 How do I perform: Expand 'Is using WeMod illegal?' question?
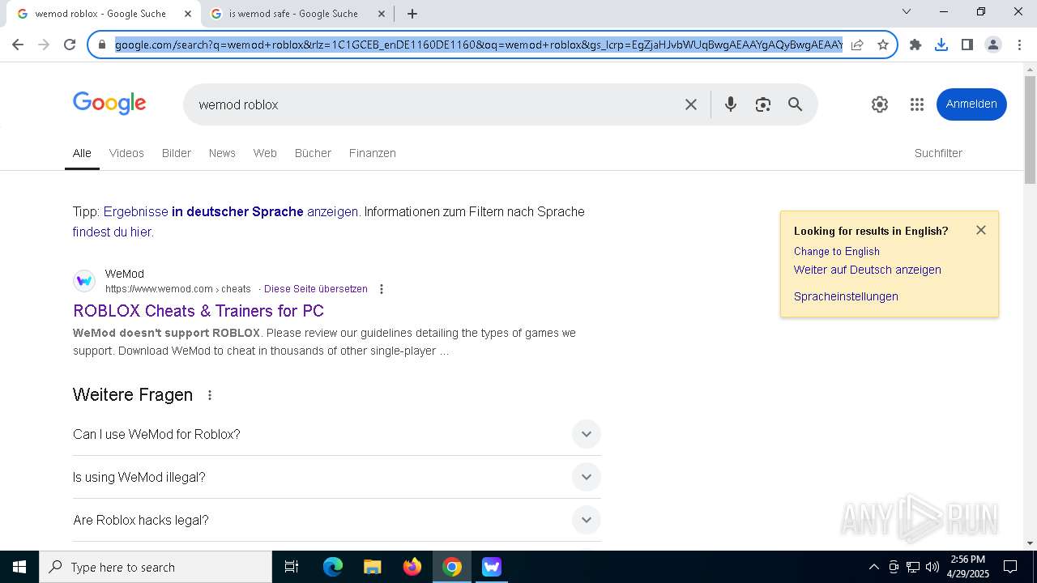[x=337, y=477]
